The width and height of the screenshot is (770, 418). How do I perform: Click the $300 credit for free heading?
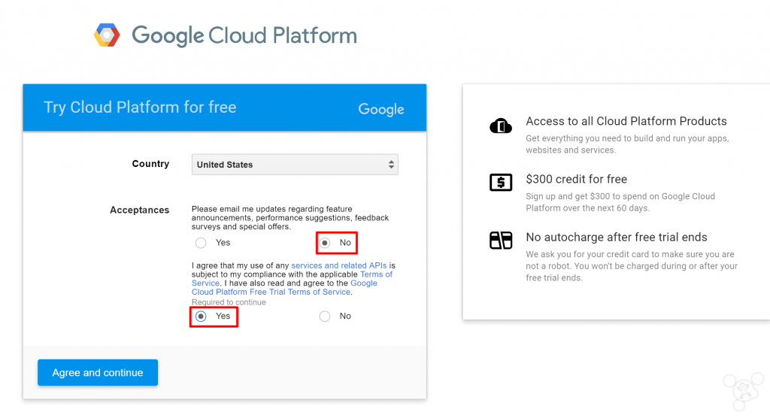coord(577,179)
